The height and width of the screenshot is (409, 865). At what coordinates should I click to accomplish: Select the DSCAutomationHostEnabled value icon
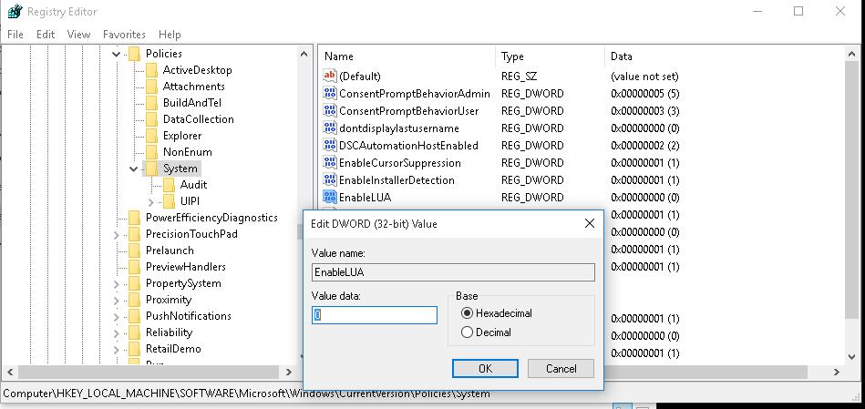330,146
